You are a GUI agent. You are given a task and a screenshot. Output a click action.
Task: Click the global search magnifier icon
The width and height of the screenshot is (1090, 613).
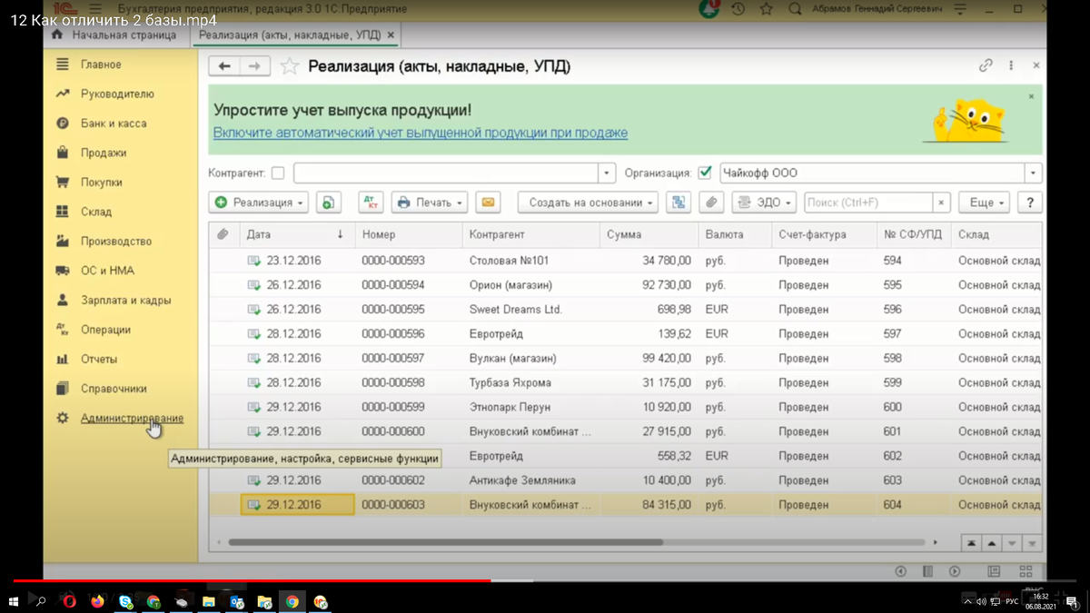796,9
